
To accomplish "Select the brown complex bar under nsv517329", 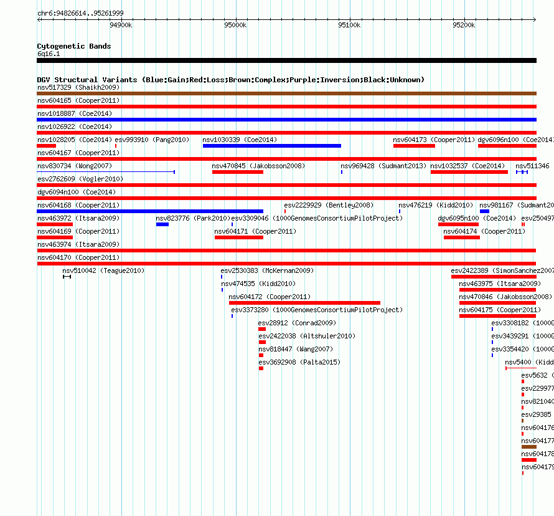I will click(x=286, y=93).
